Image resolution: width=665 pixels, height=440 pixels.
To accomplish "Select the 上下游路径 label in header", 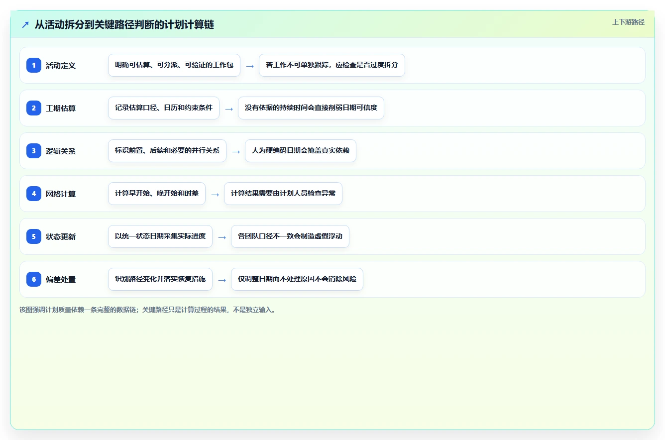I will click(x=628, y=22).
